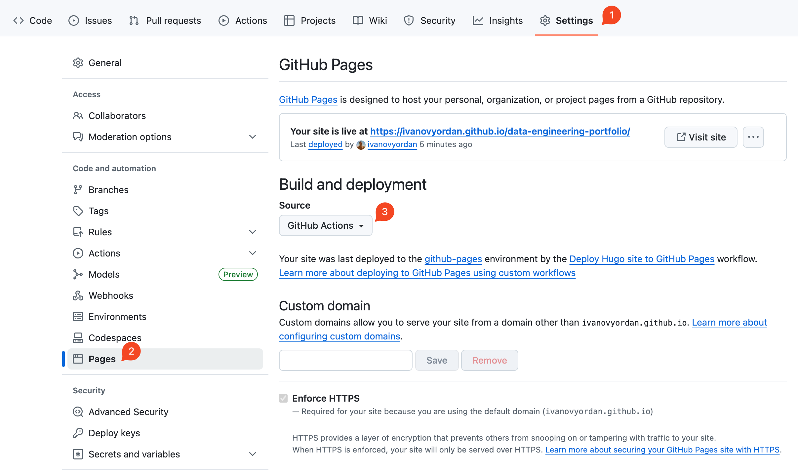This screenshot has width=798, height=472.
Task: Expand the Rules section chevron
Action: pyautogui.click(x=253, y=232)
